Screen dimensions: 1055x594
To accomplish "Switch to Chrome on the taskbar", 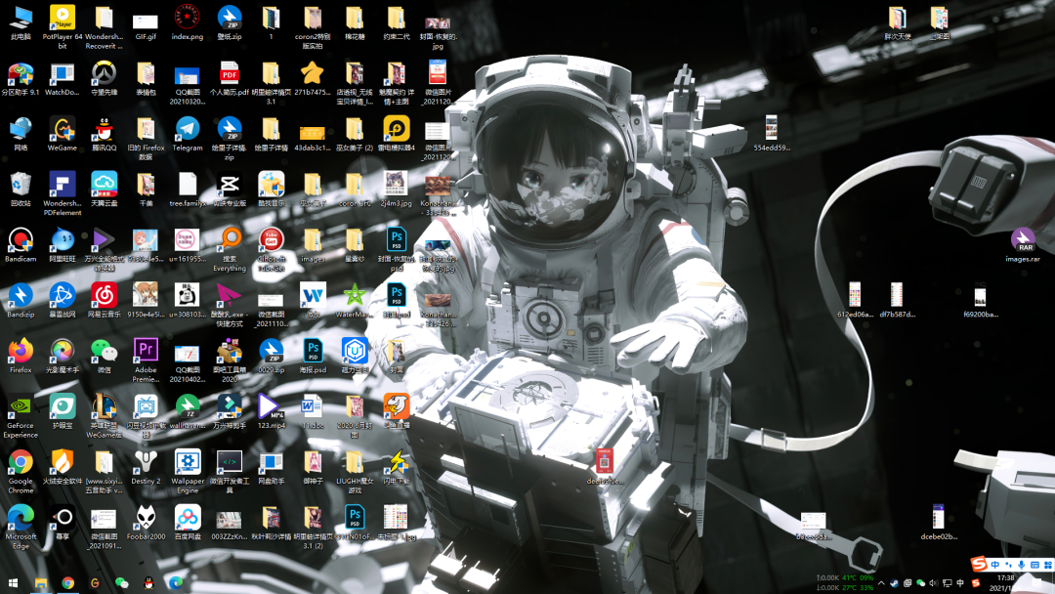I will pos(68,582).
